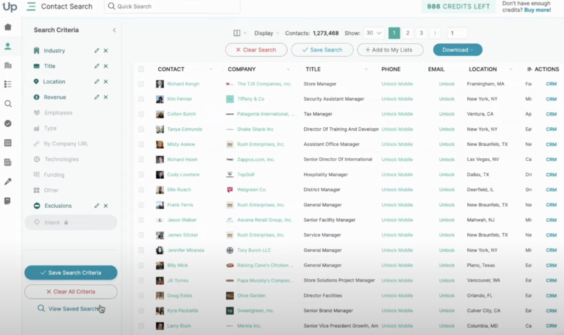Open the contacts person icon in sidebar
Viewport: 564px width, 335px height.
8,46
